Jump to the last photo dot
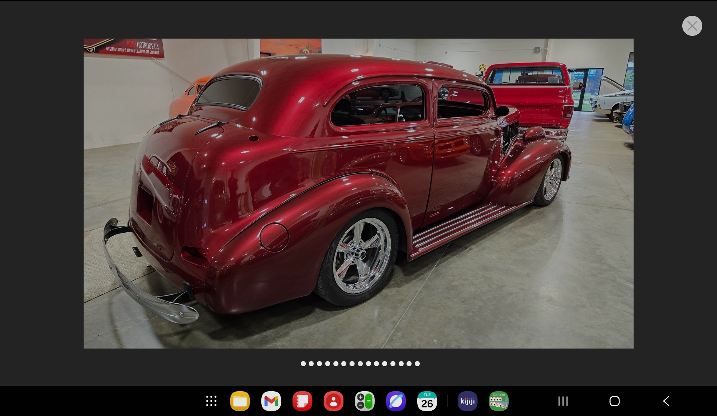Viewport: 717px width, 416px height. coord(417,364)
